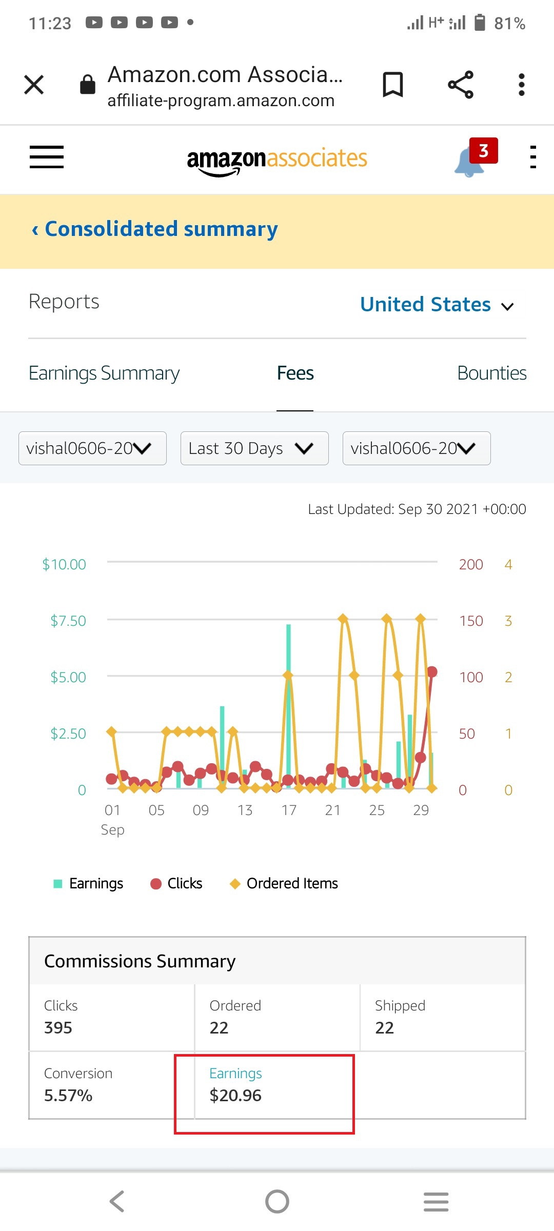Tap the Earnings $20.96 cell
The image size is (554, 1231).
pos(277,1085)
